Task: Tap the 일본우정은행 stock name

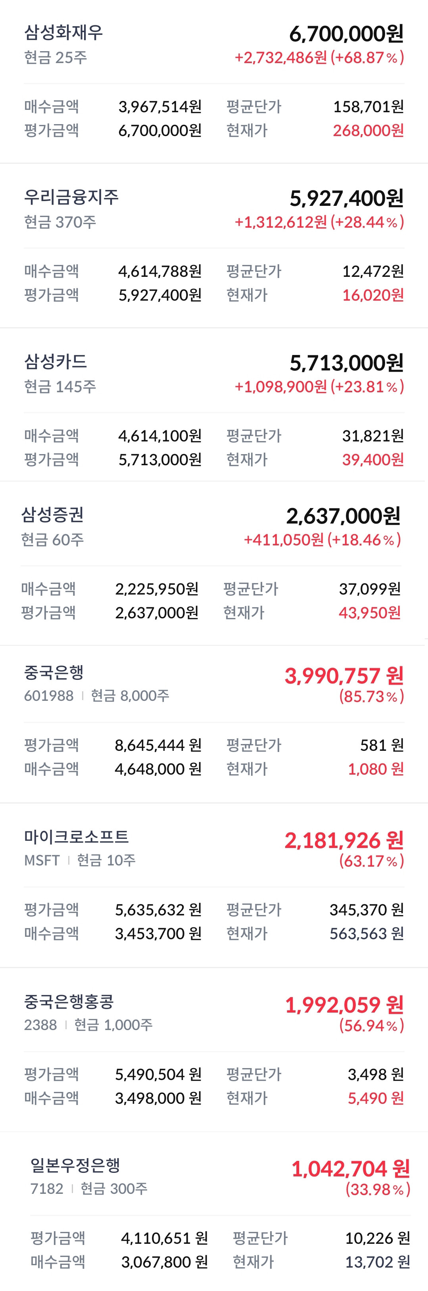Action: click(75, 1165)
